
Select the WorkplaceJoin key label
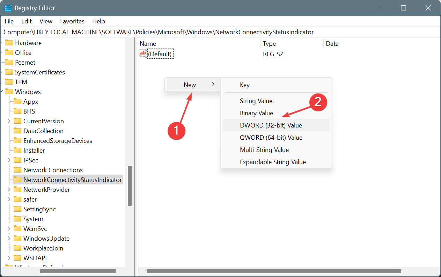(x=43, y=248)
